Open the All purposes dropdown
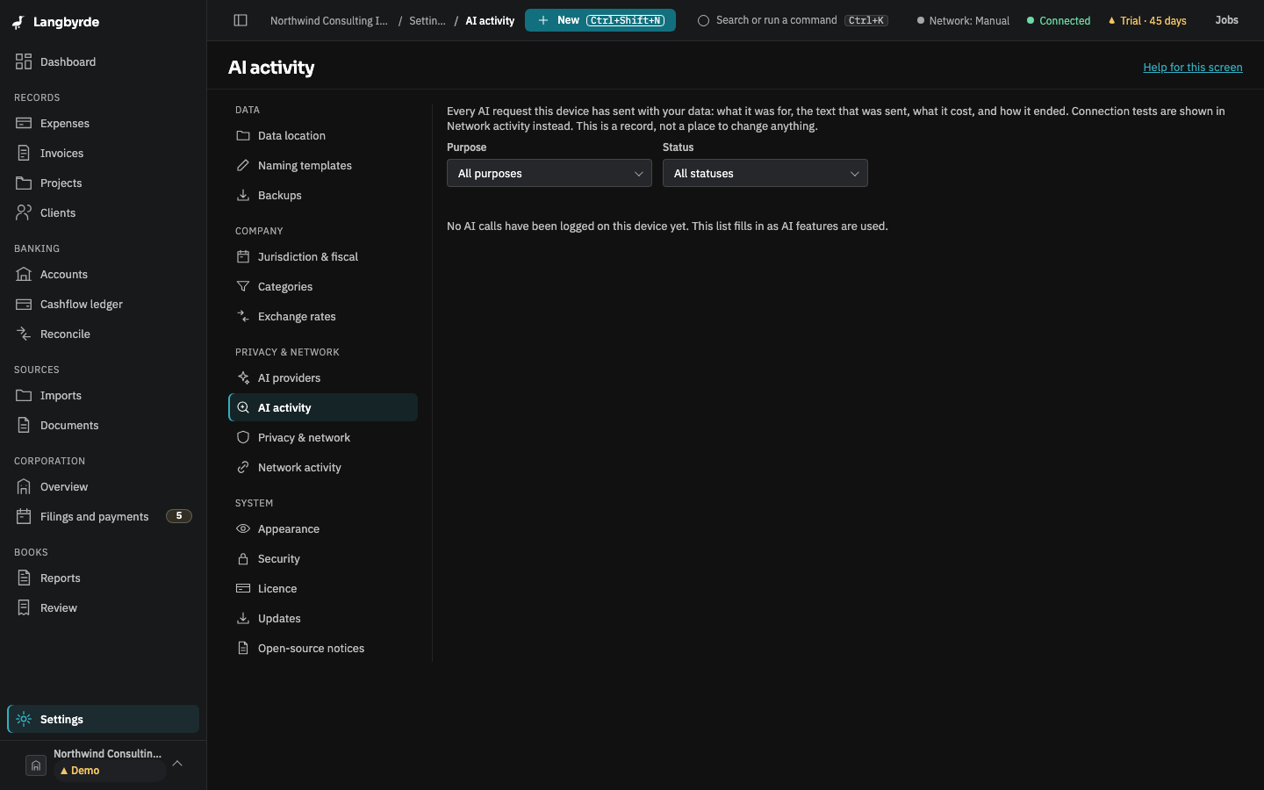1264x790 pixels. [549, 173]
